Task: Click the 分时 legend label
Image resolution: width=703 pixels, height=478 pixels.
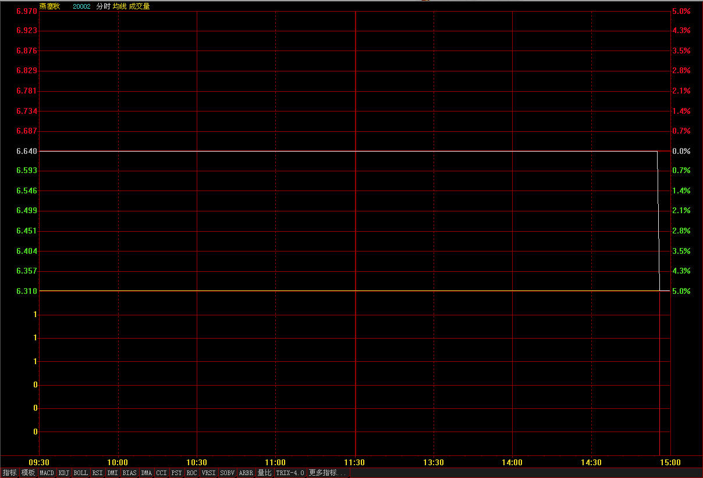Action: 103,6
